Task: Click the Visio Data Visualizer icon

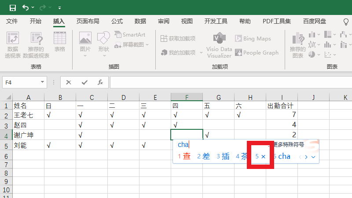Action: pos(219,44)
